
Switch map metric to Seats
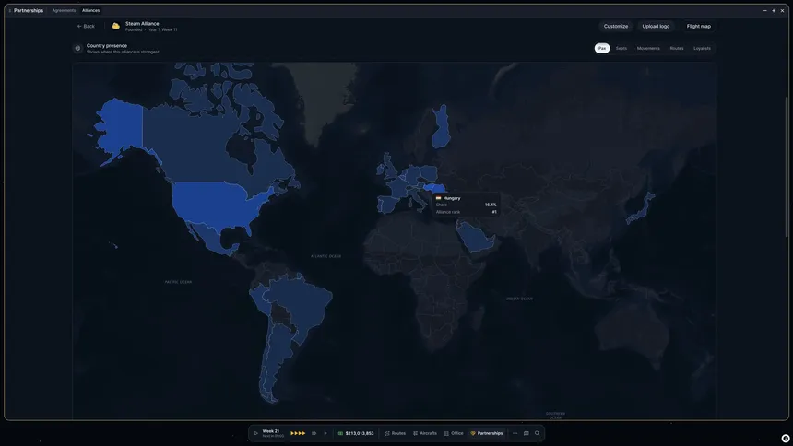(621, 49)
